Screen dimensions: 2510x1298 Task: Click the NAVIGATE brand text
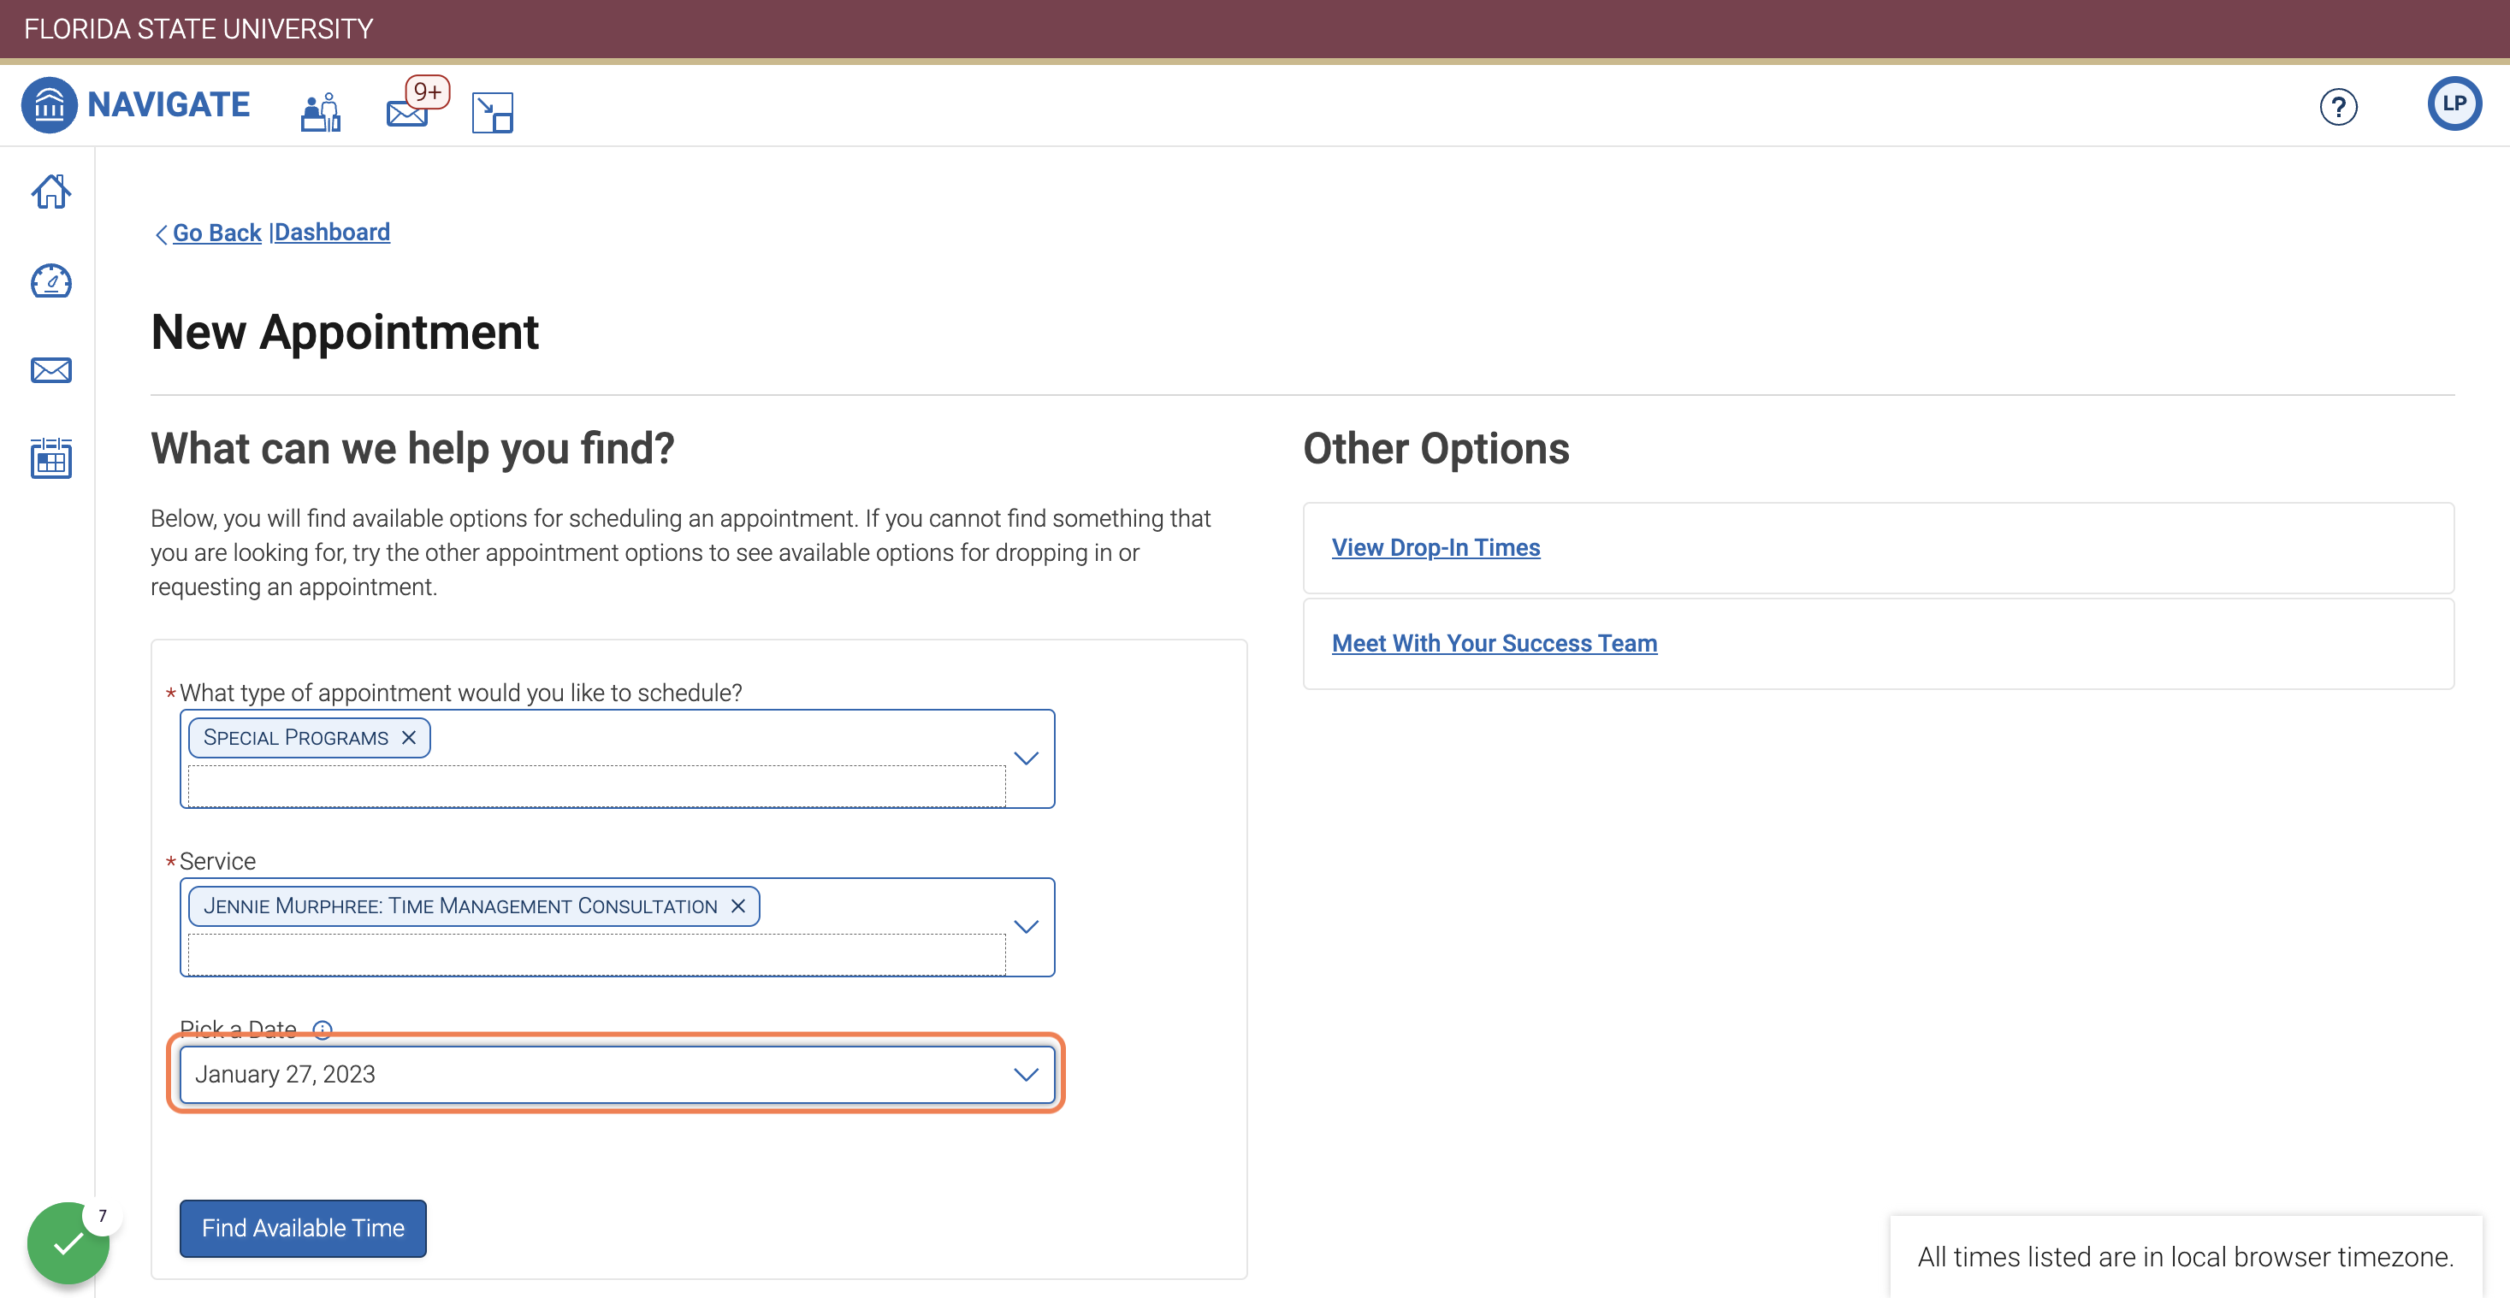(169, 104)
